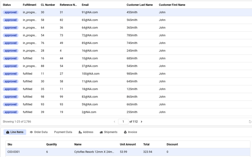
Task: Select the row with email 100@NA.com
Action: pos(126,74)
